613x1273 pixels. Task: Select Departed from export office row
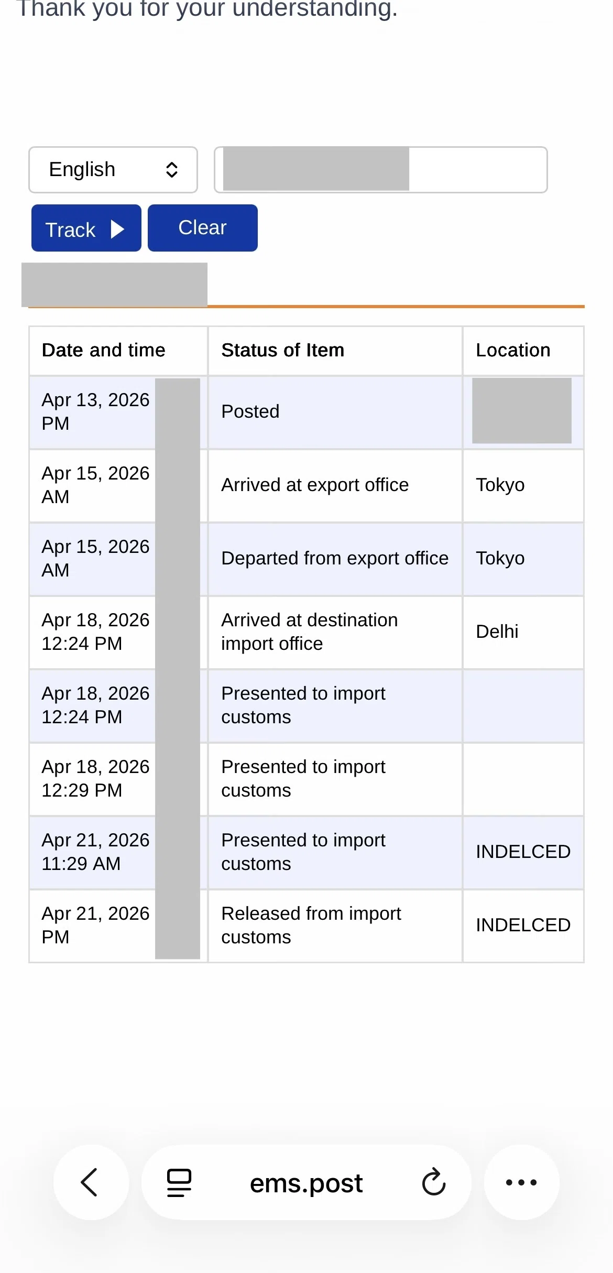306,559
